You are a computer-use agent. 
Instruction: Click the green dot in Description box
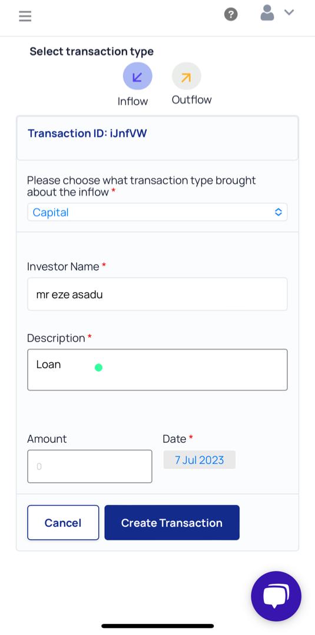click(98, 367)
